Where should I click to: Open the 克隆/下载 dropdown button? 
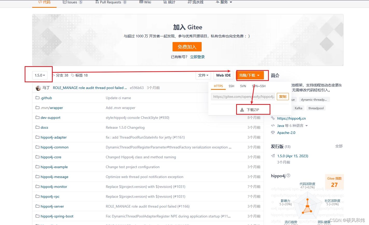(x=250, y=75)
